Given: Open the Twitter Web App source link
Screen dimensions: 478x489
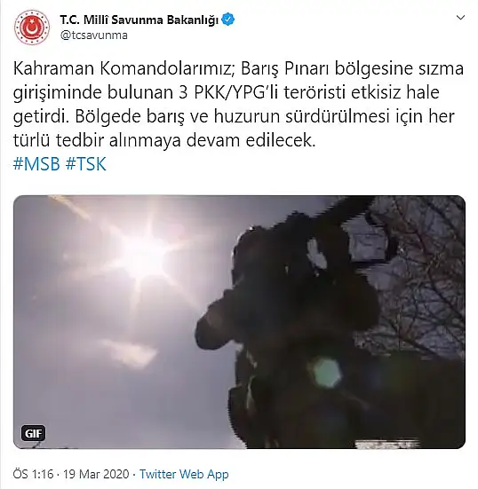Looking at the screenshot, I should click(184, 474).
